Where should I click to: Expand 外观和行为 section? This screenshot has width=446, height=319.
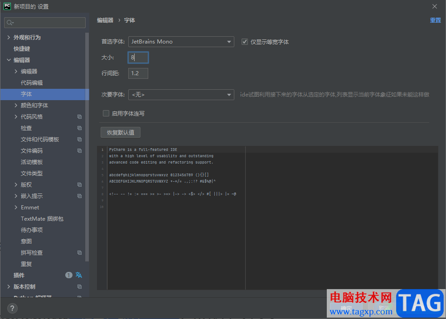[x=9, y=38]
